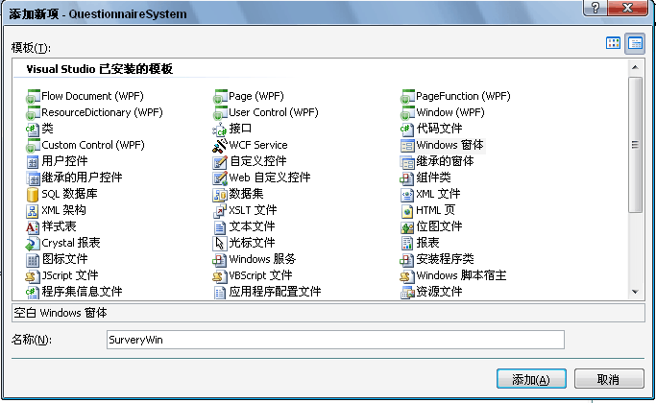Click the 添加(A) button
This screenshot has height=403, width=656.
pos(531,379)
